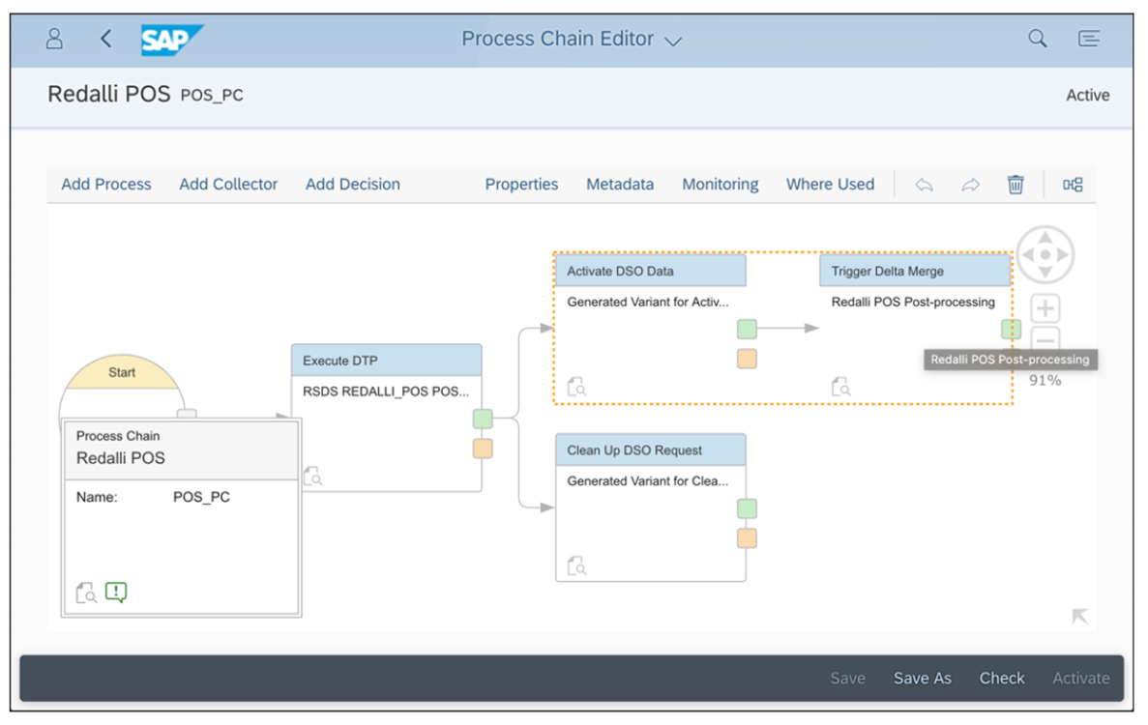Image resolution: width=1148 pixels, height=725 pixels.
Task: Zoom in with the plus icon
Action: pos(1045,307)
